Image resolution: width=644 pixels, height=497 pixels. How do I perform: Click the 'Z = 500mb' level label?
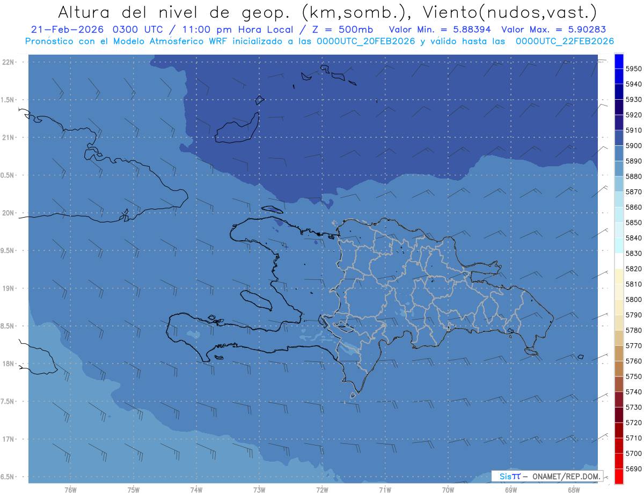point(343,29)
